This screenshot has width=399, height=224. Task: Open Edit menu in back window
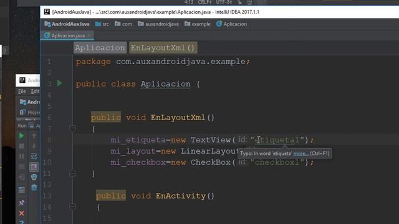[x=35, y=91]
